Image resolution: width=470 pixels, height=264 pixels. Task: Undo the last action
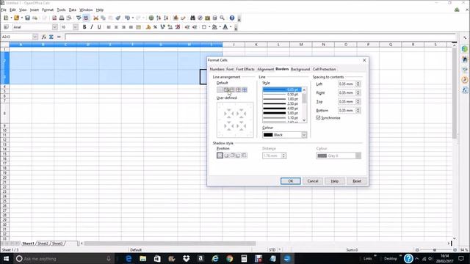point(127,18)
